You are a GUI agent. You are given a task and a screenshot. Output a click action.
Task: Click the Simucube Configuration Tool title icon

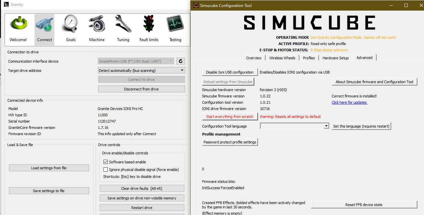pyautogui.click(x=196, y=5)
